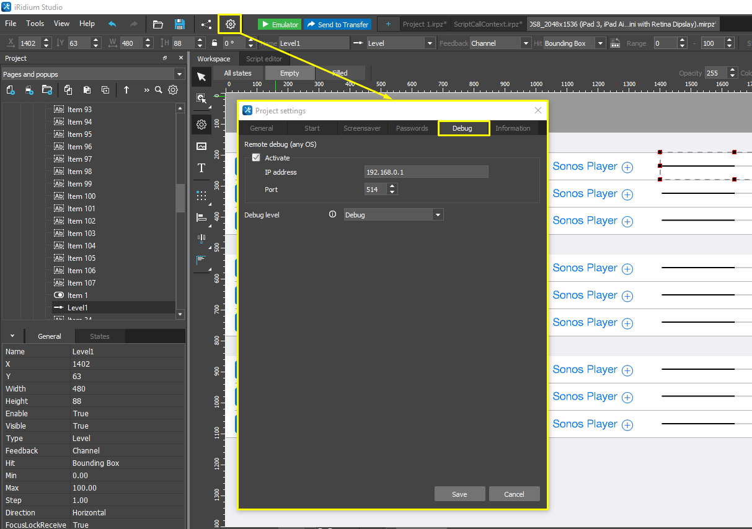Click the Save project floppy disk icon
Viewport: 752px width, 529px height.
tap(179, 24)
